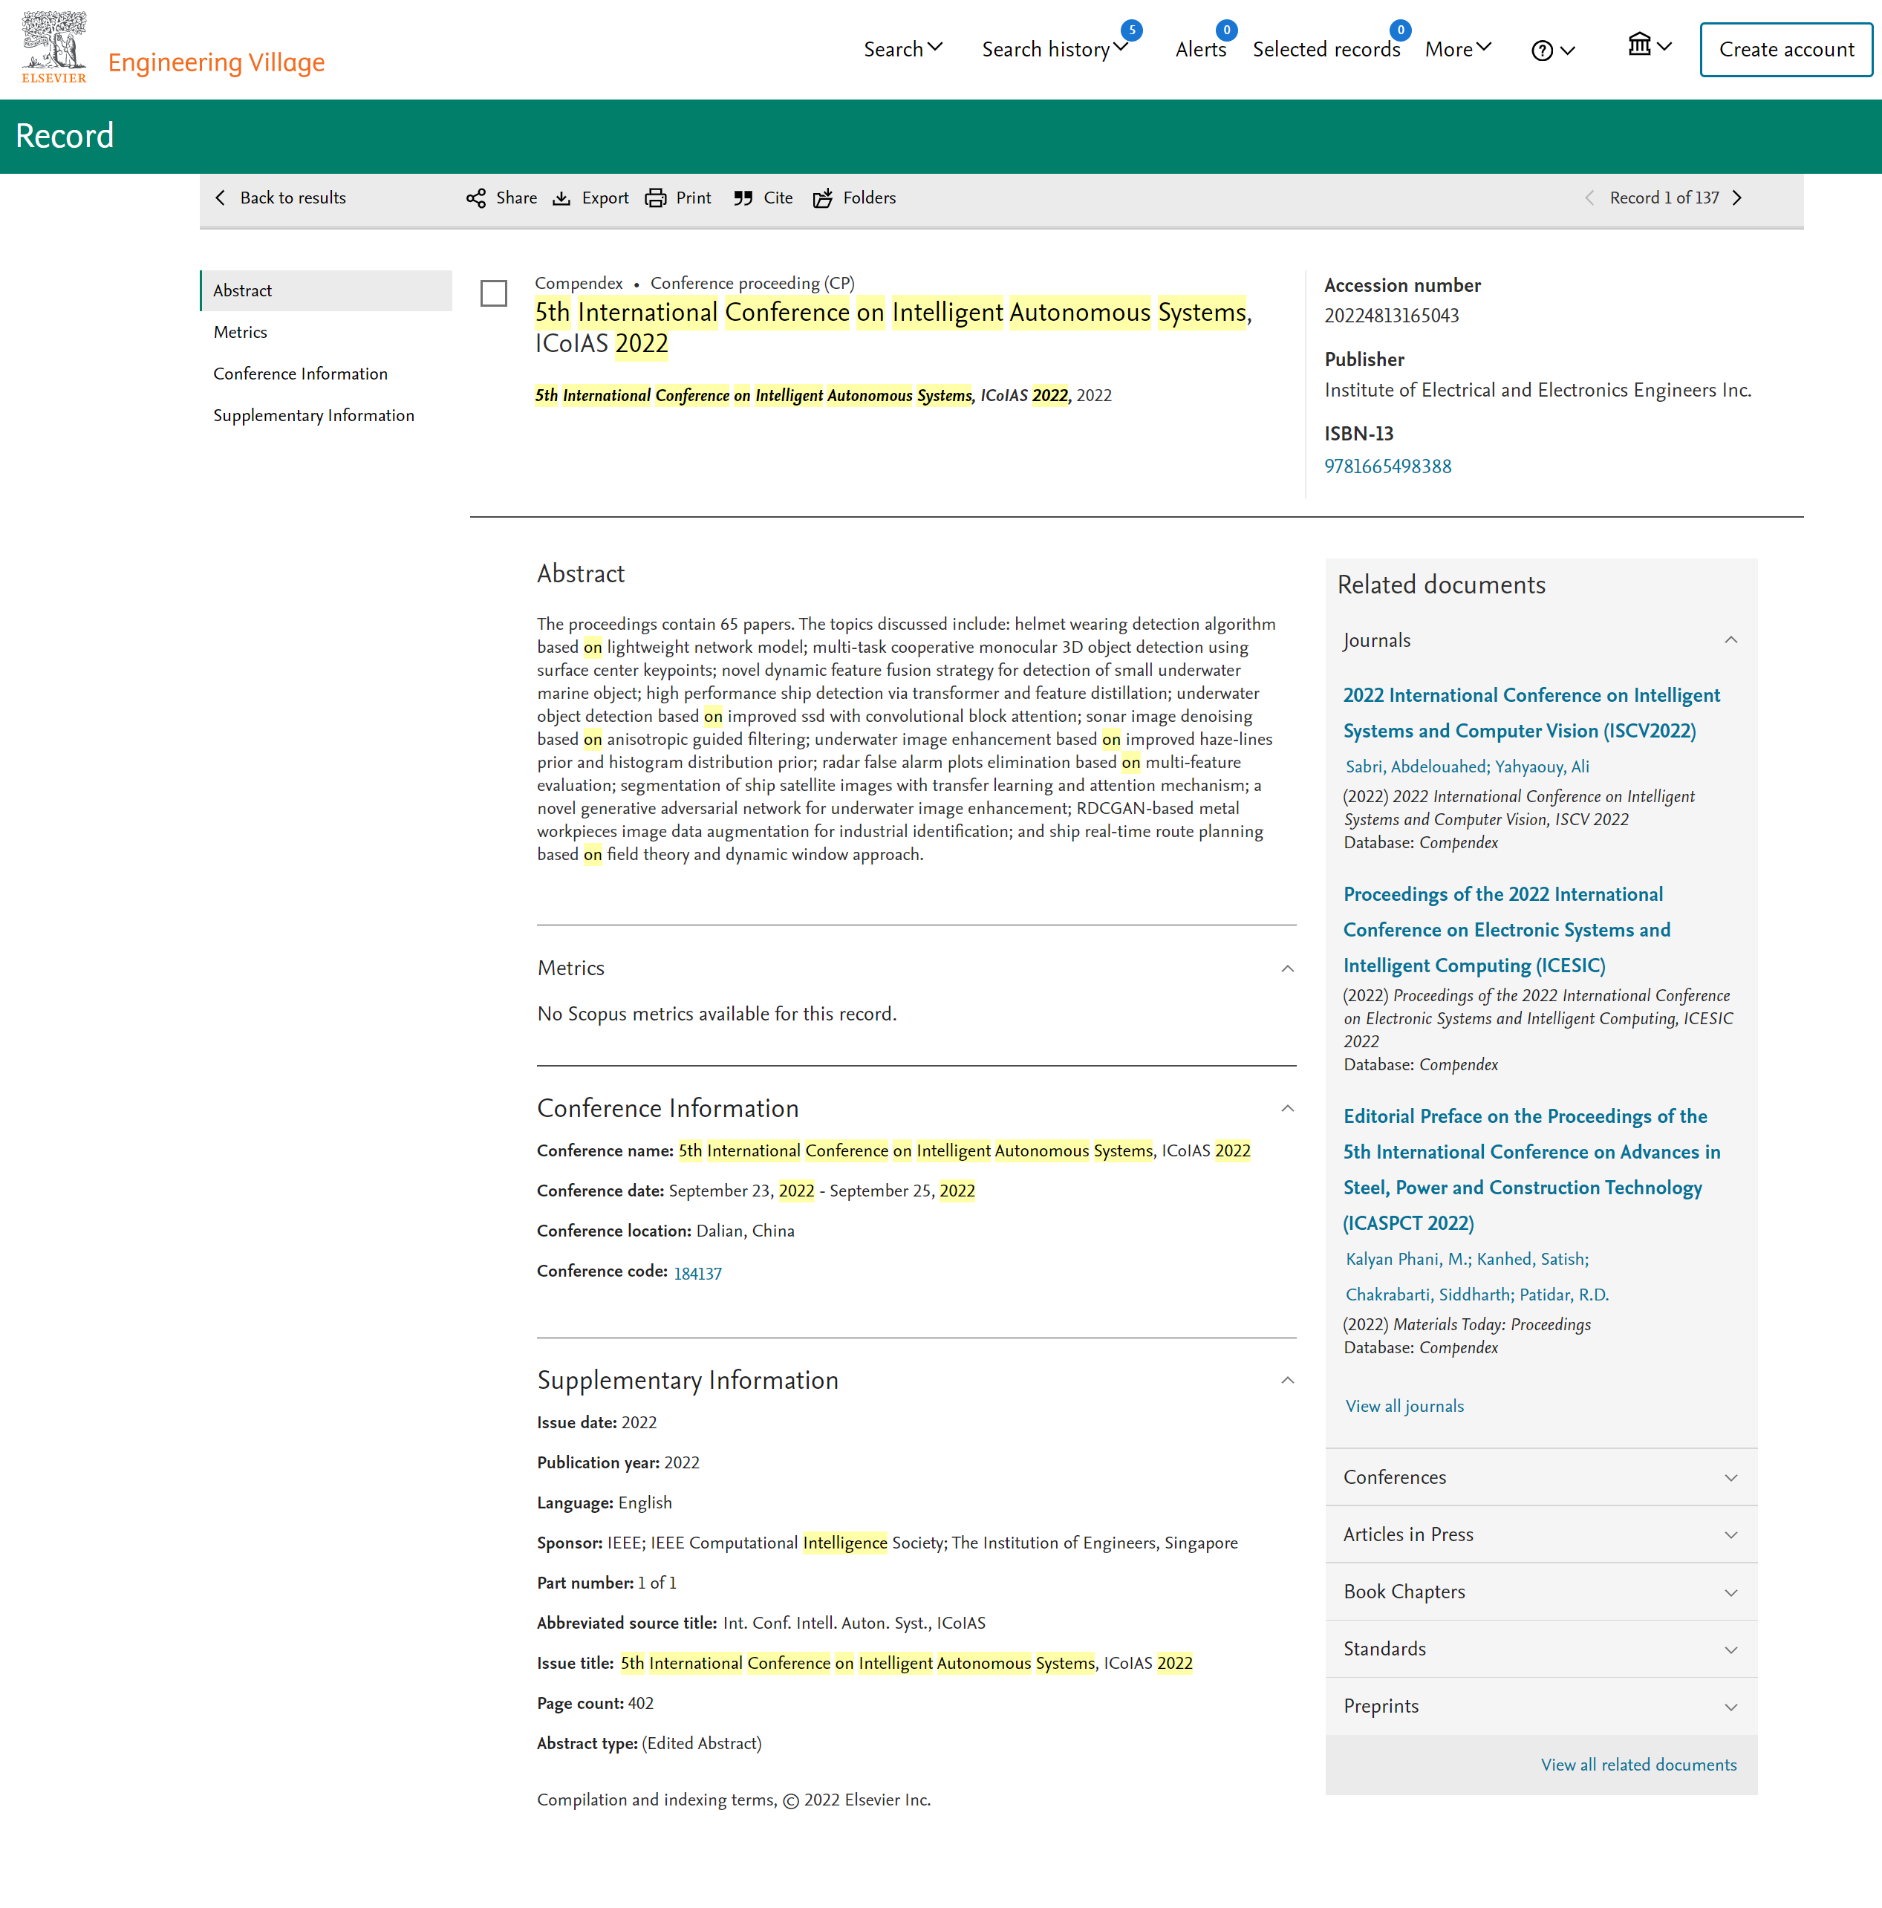The image size is (1882, 1908).
Task: Open the Search history dropdown
Action: 1055,49
